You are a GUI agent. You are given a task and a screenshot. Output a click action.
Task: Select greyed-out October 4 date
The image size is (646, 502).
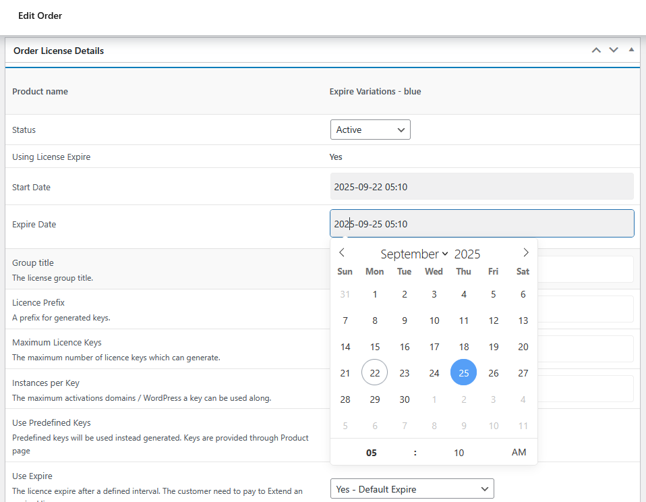click(x=523, y=399)
